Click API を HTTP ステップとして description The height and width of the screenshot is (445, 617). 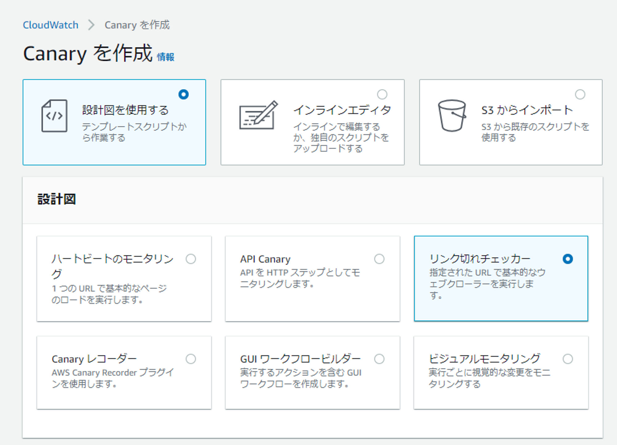point(300,278)
